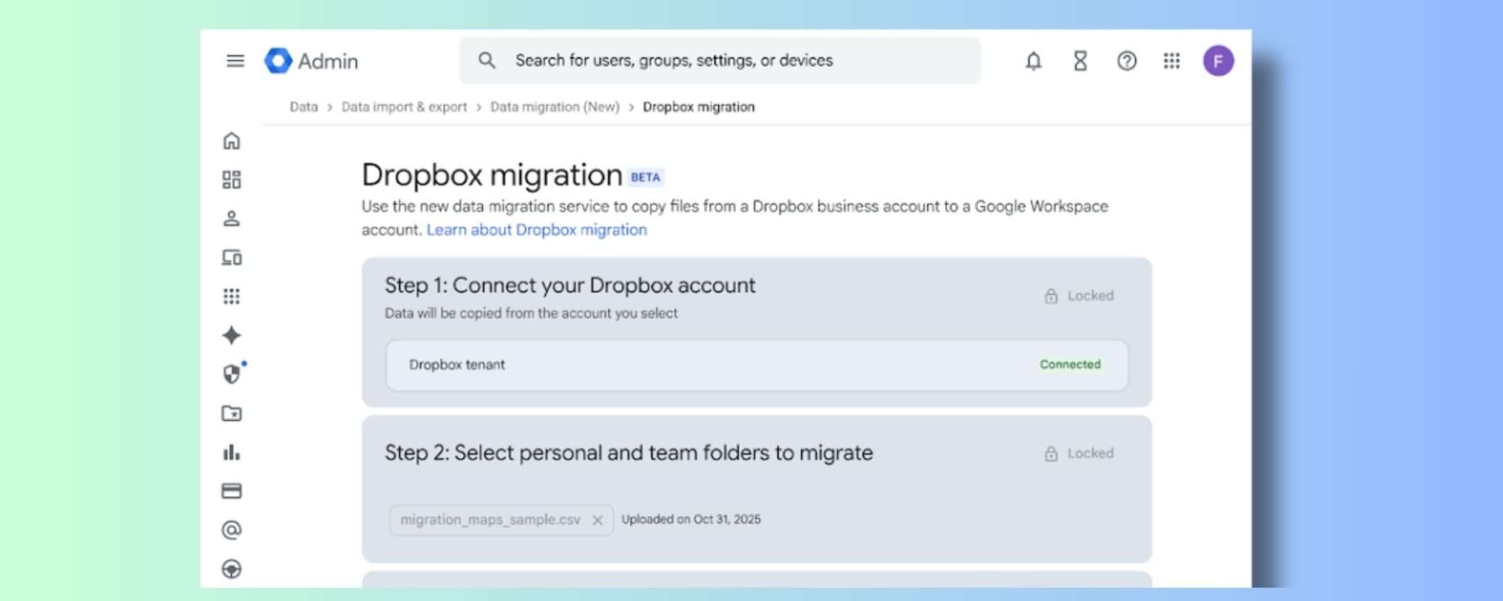Open the Help question mark icon
This screenshot has height=601, width=1503.
pos(1126,62)
